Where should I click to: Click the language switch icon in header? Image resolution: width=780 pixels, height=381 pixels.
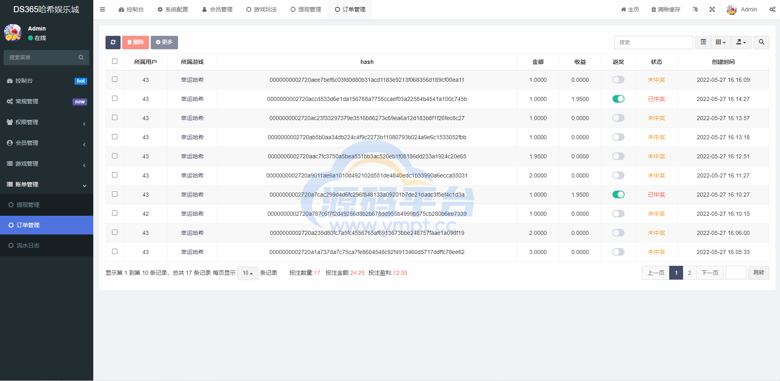[x=695, y=9]
